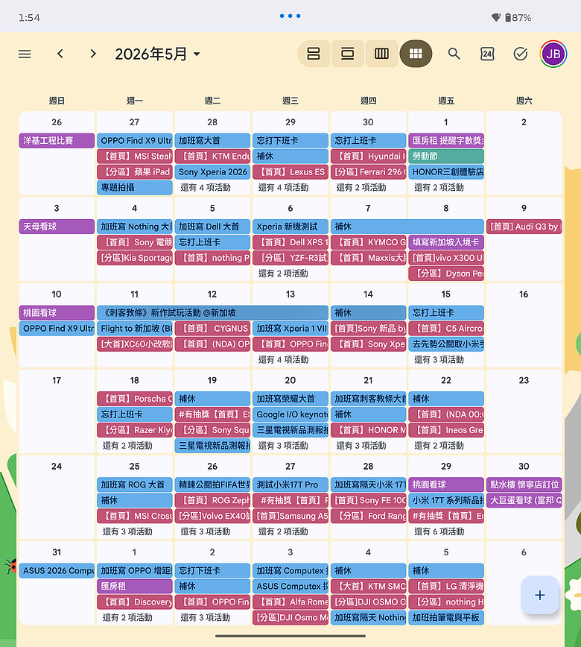Expand the 2026年5月 month dropdown

click(x=158, y=54)
